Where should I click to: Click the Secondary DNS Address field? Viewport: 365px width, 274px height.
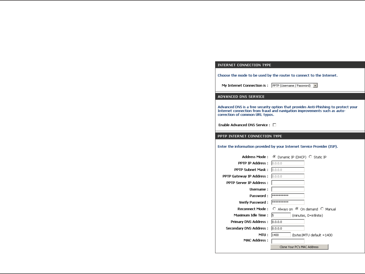click(288, 228)
